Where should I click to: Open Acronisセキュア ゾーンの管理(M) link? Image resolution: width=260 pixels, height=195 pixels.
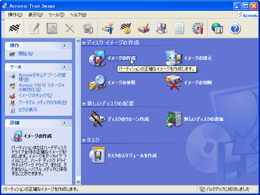pos(42,77)
